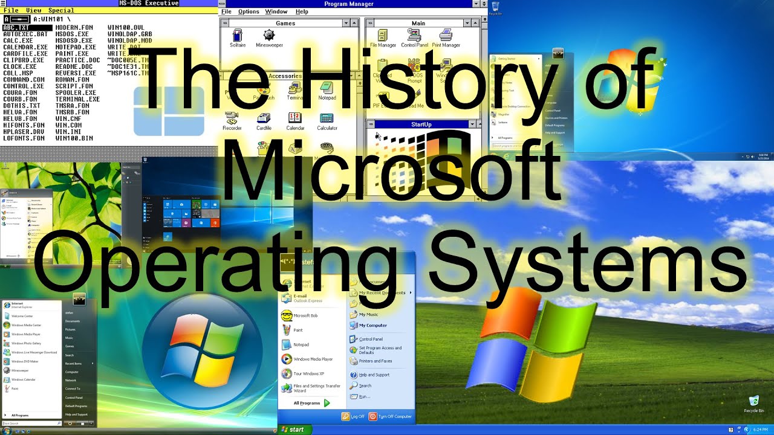Open Tour Windows XP entry
This screenshot has width=774, height=435.
tap(303, 373)
